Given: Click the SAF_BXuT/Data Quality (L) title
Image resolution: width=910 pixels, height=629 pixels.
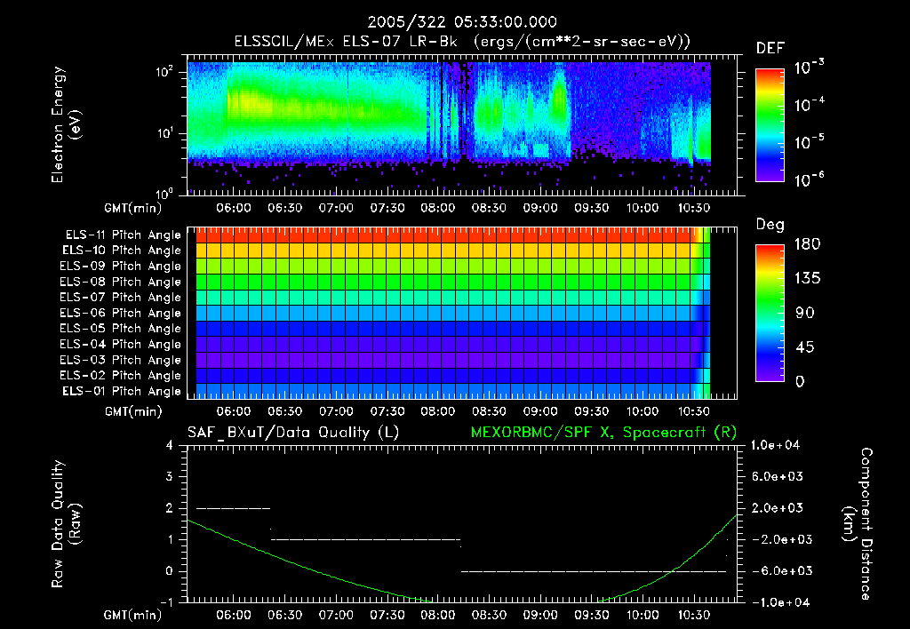Looking at the screenshot, I should click(x=293, y=433).
